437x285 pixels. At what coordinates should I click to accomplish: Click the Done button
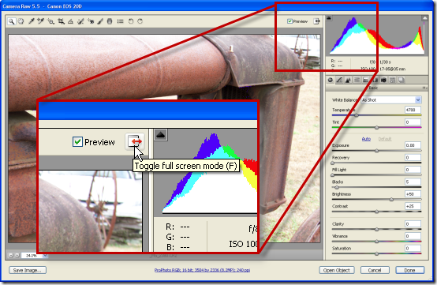[409, 270]
